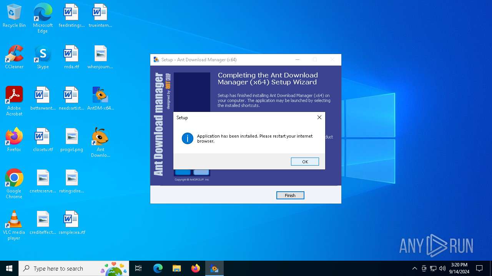The image size is (492, 276).
Task: Open Edge from the taskbar
Action: tap(158, 268)
